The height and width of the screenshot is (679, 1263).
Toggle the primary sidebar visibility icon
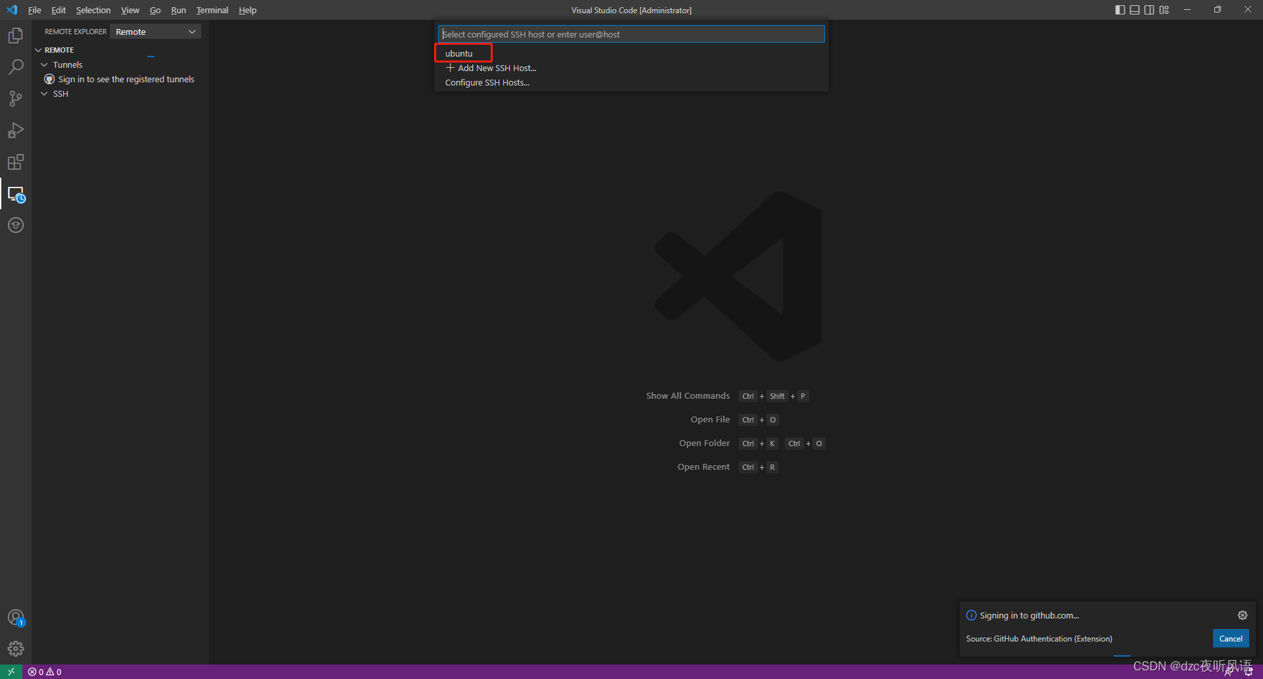tap(1119, 10)
